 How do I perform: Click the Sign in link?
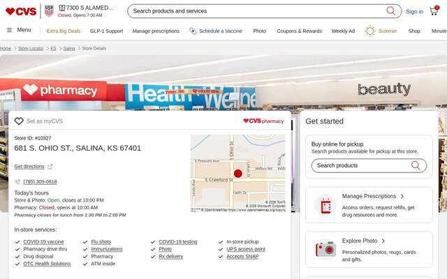414,12
